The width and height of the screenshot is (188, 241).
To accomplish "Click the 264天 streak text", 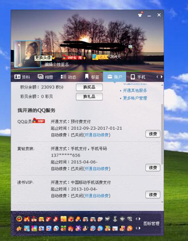I will 115,57.
